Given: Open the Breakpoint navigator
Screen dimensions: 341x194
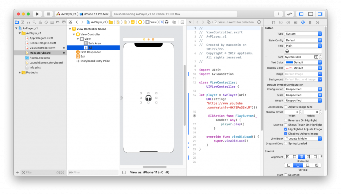Looking at the screenshot, I should (58, 22).
